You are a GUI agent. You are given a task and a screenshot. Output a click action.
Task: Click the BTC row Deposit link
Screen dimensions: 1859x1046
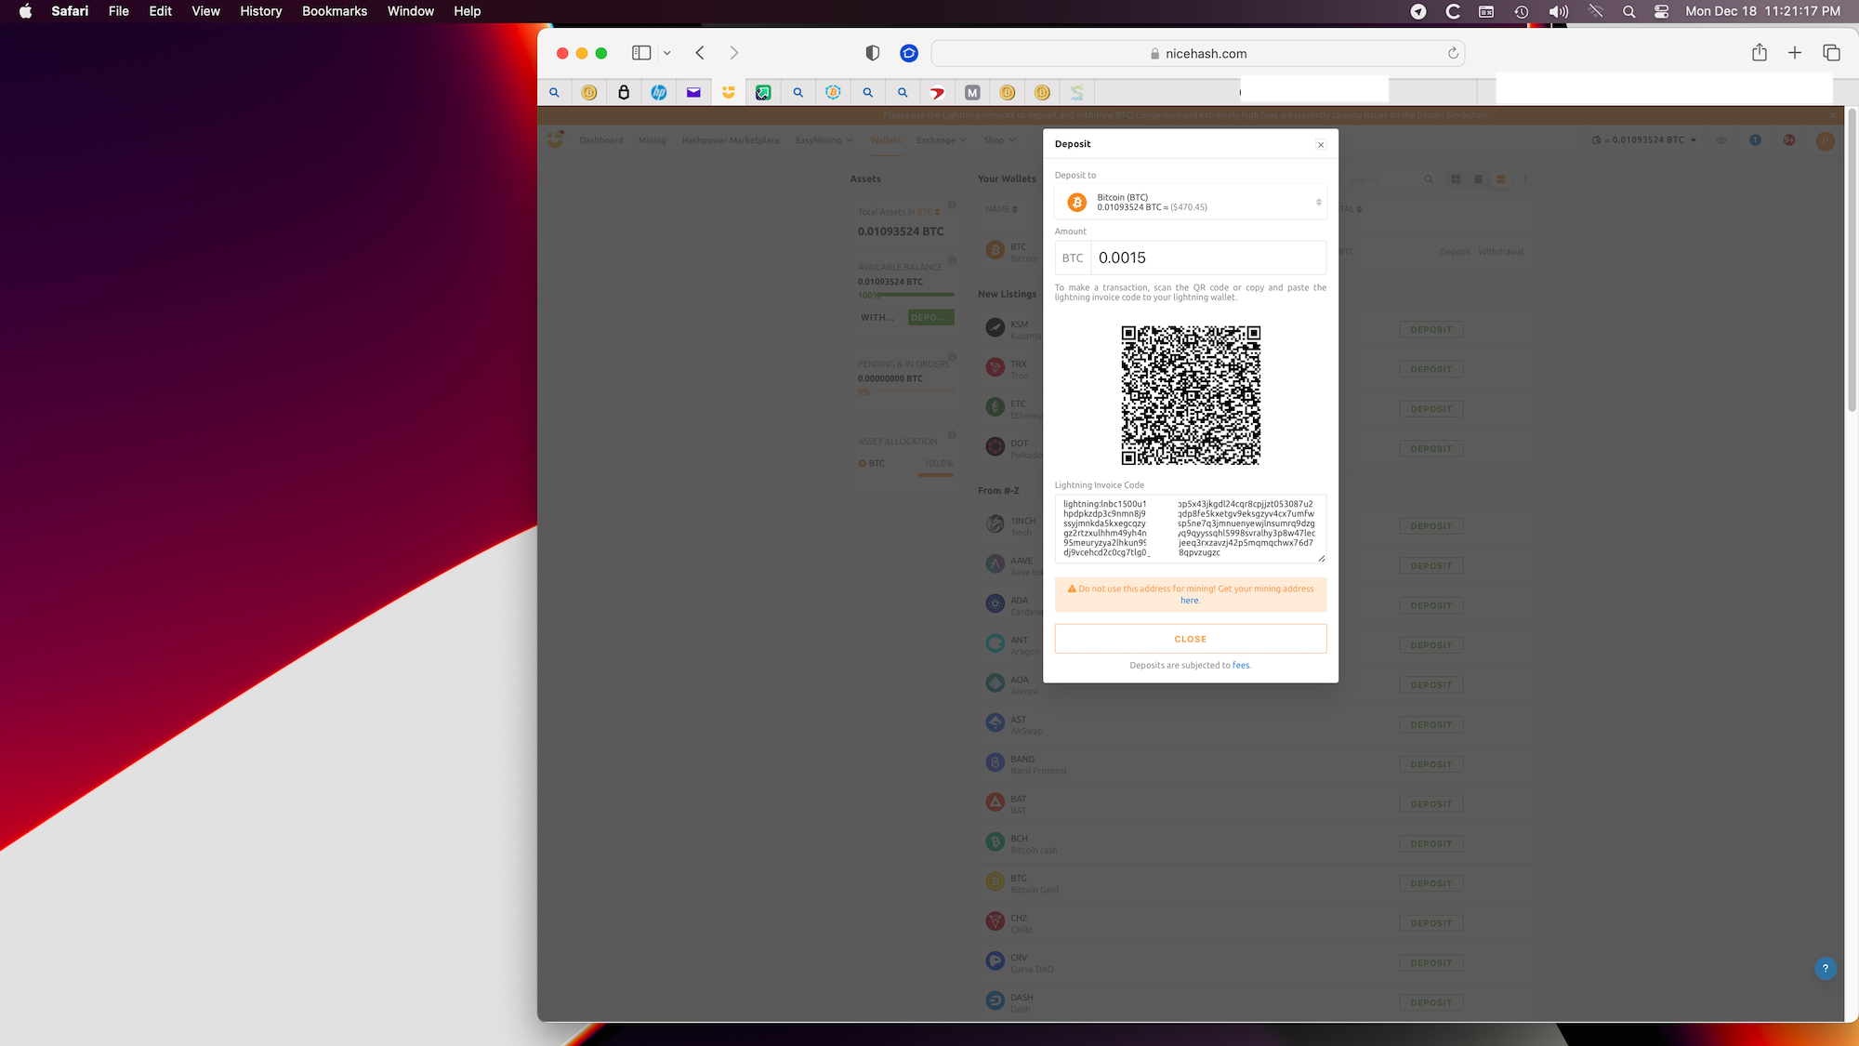click(x=1454, y=252)
